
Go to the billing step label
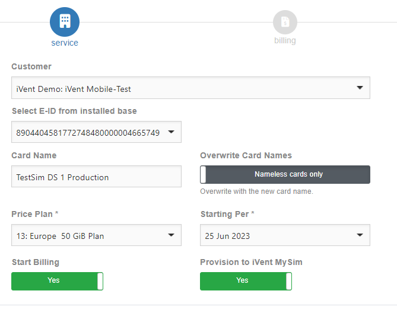(285, 41)
